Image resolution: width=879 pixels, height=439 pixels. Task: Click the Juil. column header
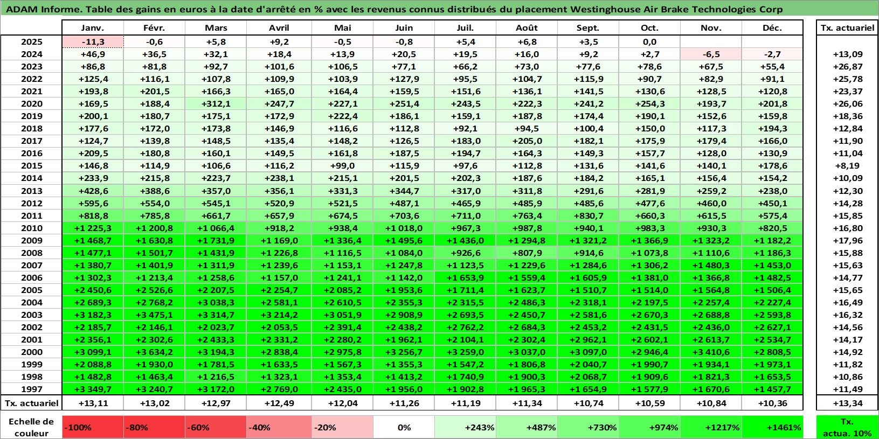pos(465,28)
